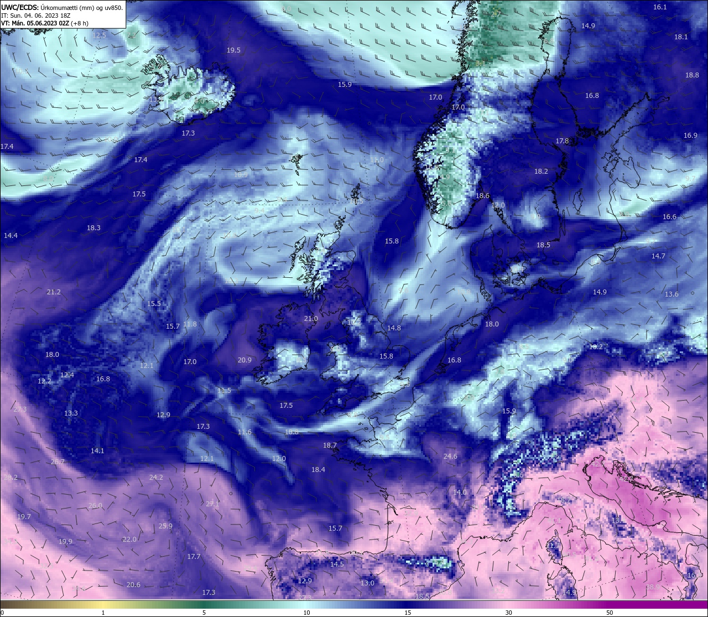Click the 19.9 value label on the map
This screenshot has width=708, height=617.
[x=65, y=542]
